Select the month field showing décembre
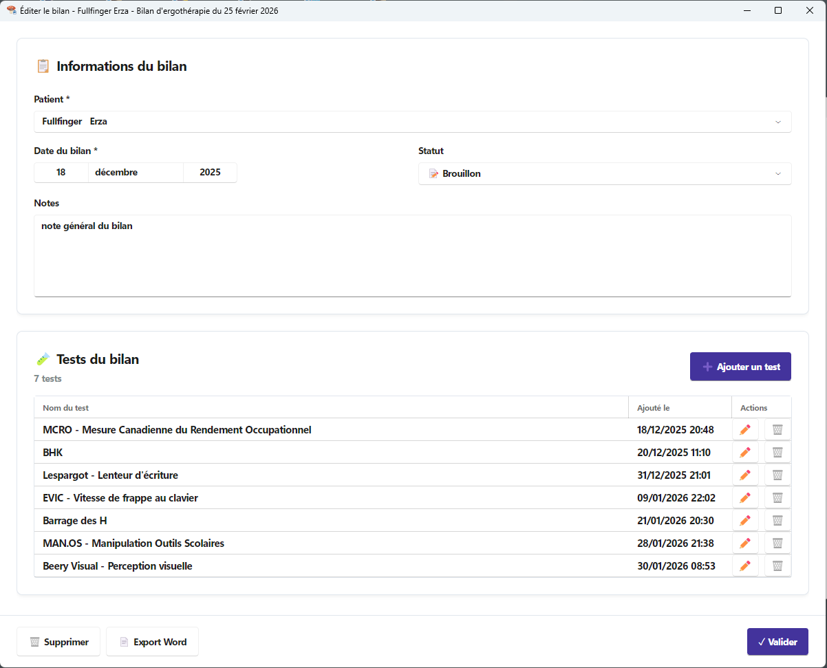This screenshot has height=668, width=827. 136,173
